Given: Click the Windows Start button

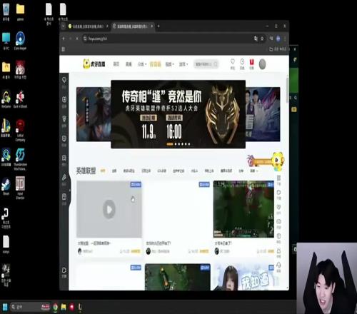Looking at the screenshot, I should click(x=5, y=307).
